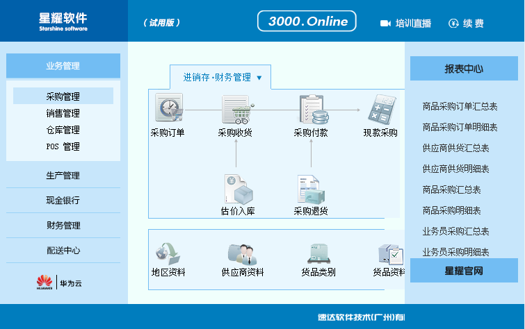Click the 报表中心 report center button
The width and height of the screenshot is (525, 329).
464,69
